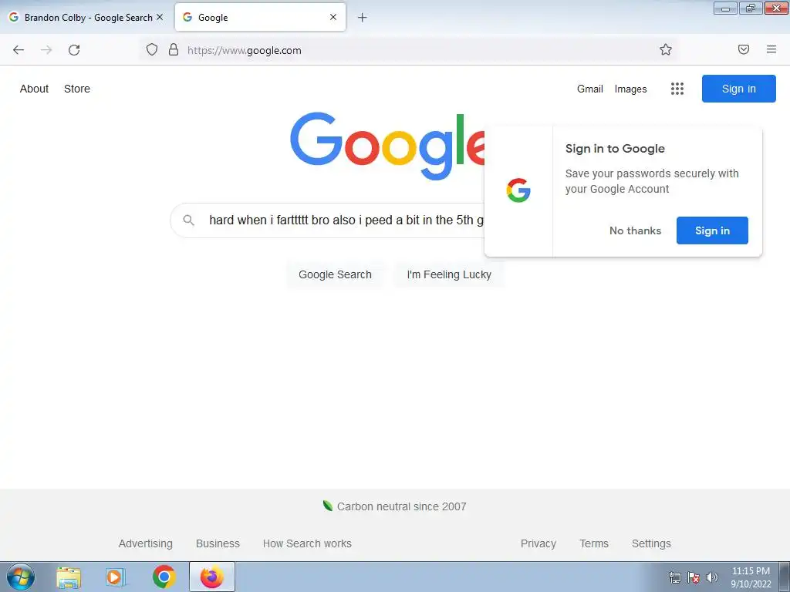The height and width of the screenshot is (592, 790).
Task: Click the taskbar clock showing 11:15 PM
Action: (751, 577)
